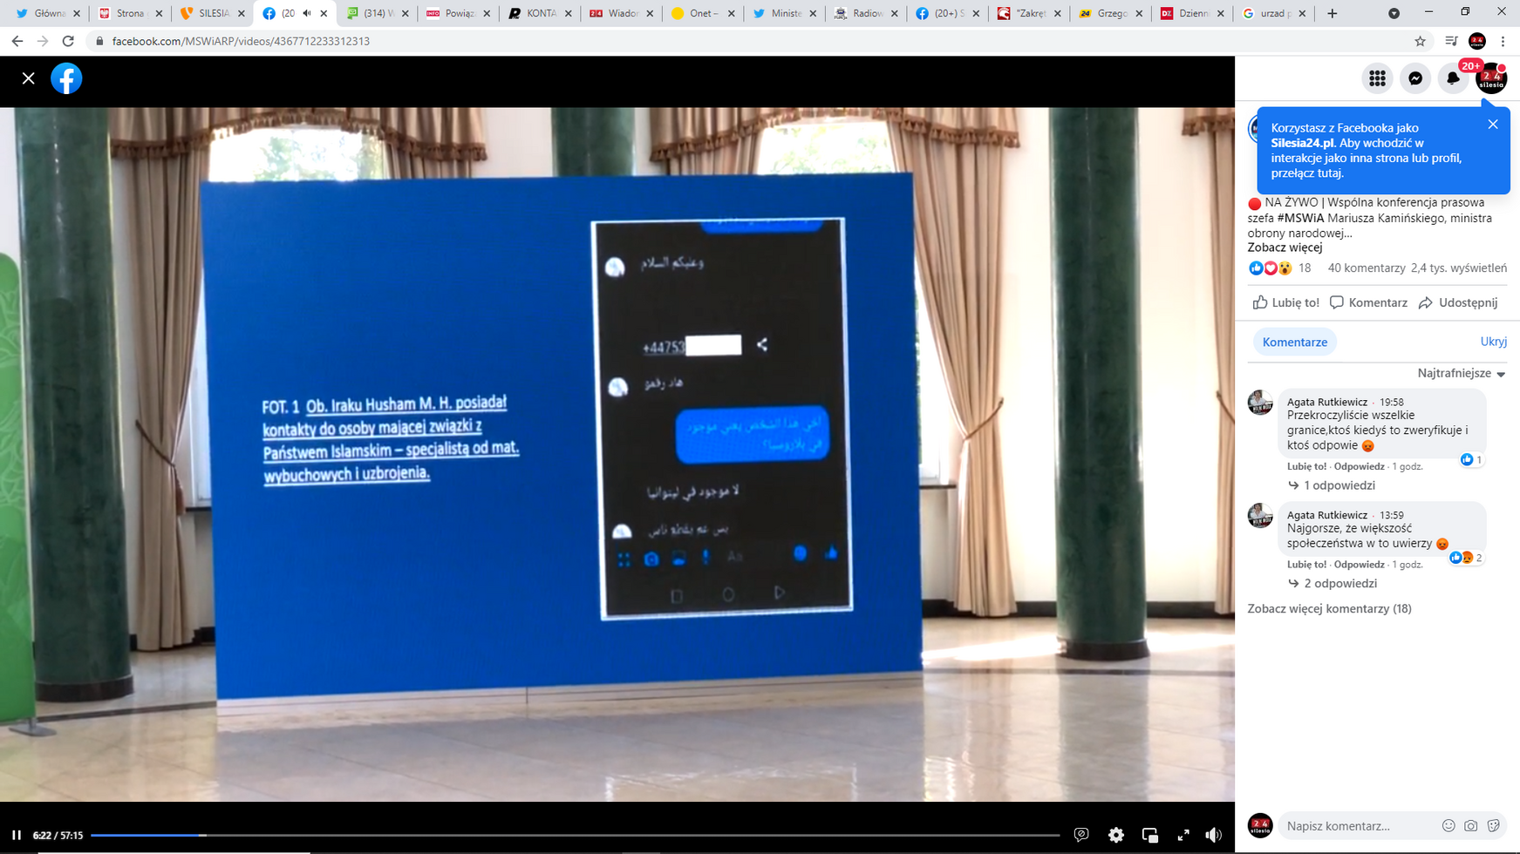
Task: Like the video with 'Lubię to!'
Action: pos(1286,302)
